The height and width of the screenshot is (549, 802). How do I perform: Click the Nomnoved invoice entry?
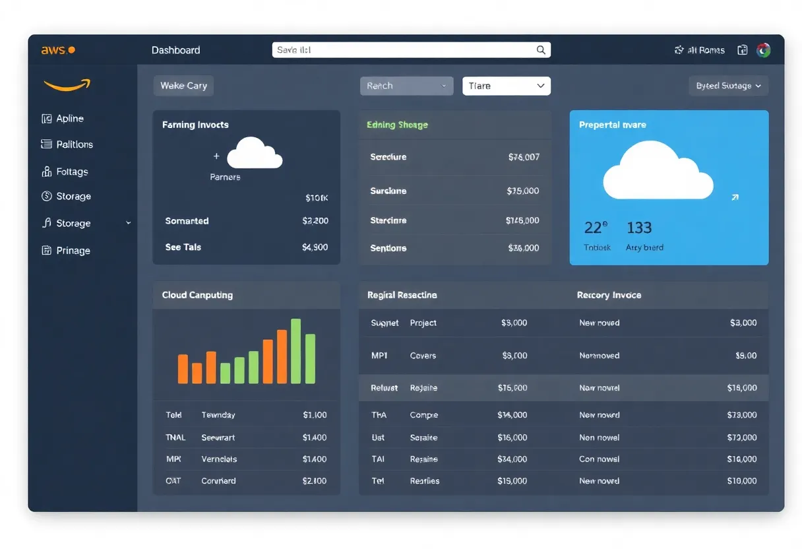coord(599,355)
